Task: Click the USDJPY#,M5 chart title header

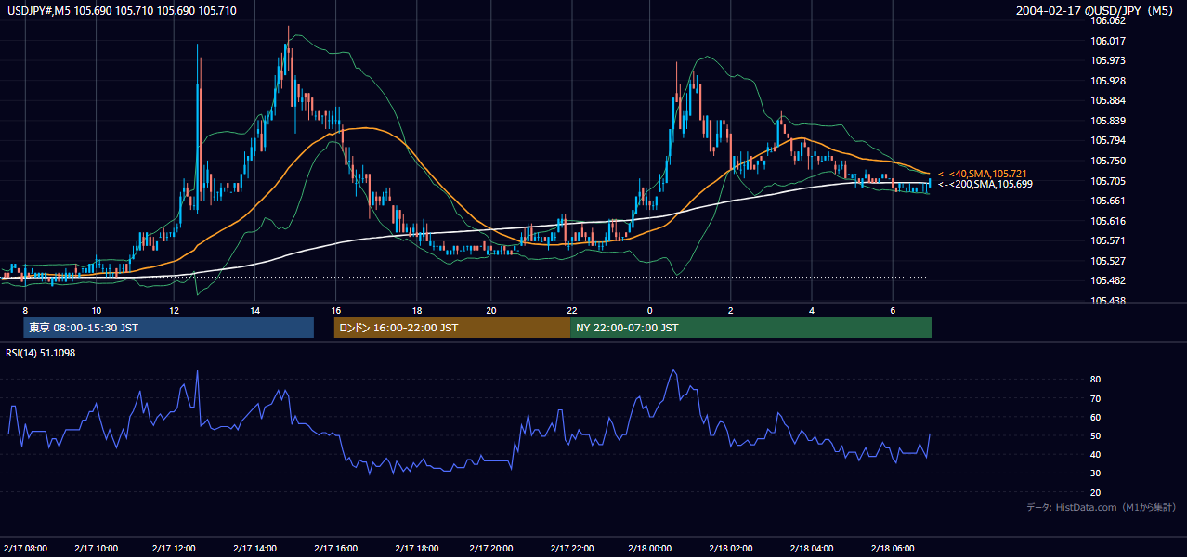Action: [x=121, y=10]
